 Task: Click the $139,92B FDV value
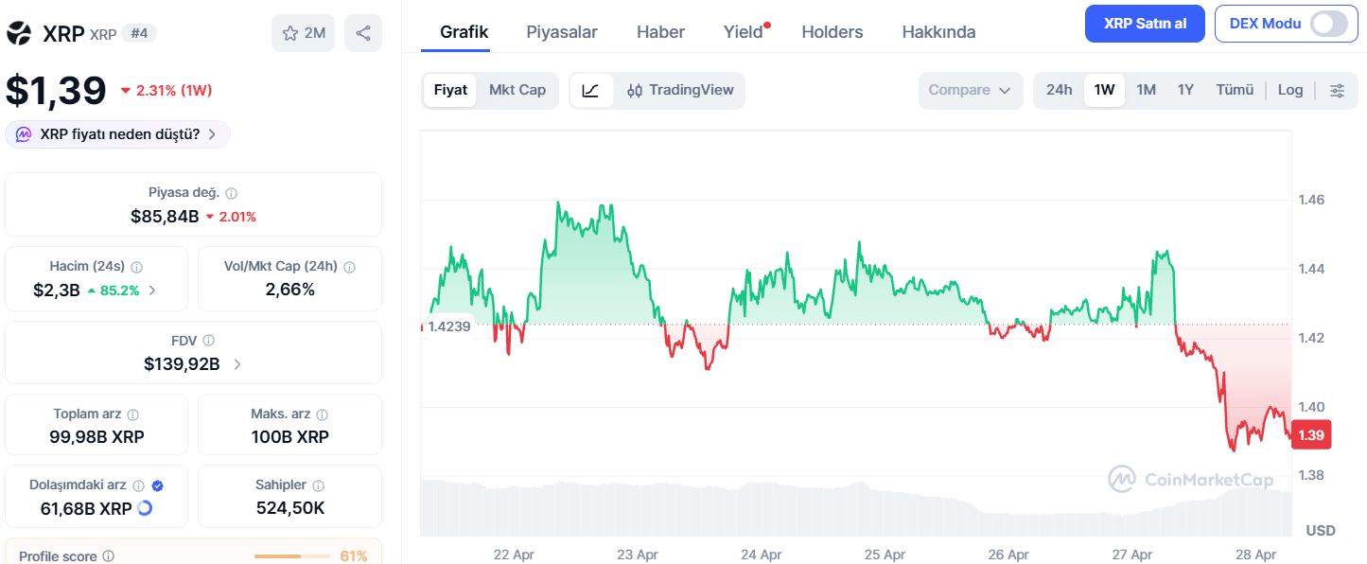click(182, 363)
